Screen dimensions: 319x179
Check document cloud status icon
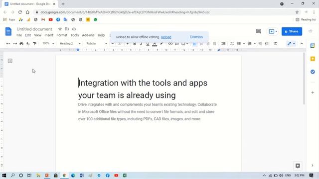[x=74, y=29]
